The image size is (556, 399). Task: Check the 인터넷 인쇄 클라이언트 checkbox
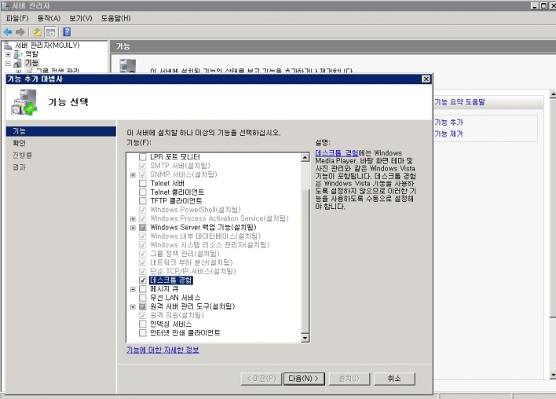[143, 333]
